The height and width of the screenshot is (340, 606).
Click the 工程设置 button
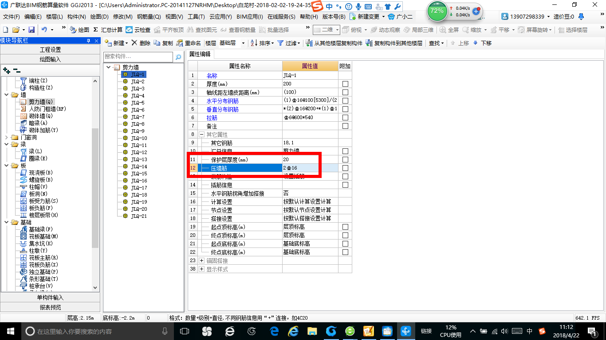coord(50,50)
